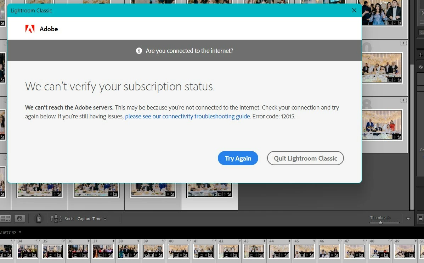
Task: Click crop badge on highlighted grid thumbnail below dialog
Action: click(x=220, y=194)
